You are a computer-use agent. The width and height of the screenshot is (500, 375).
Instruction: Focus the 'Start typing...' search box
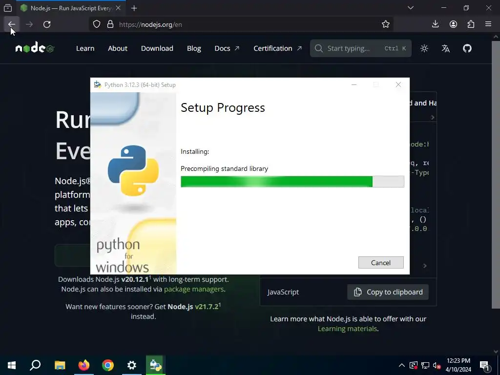coord(361,48)
